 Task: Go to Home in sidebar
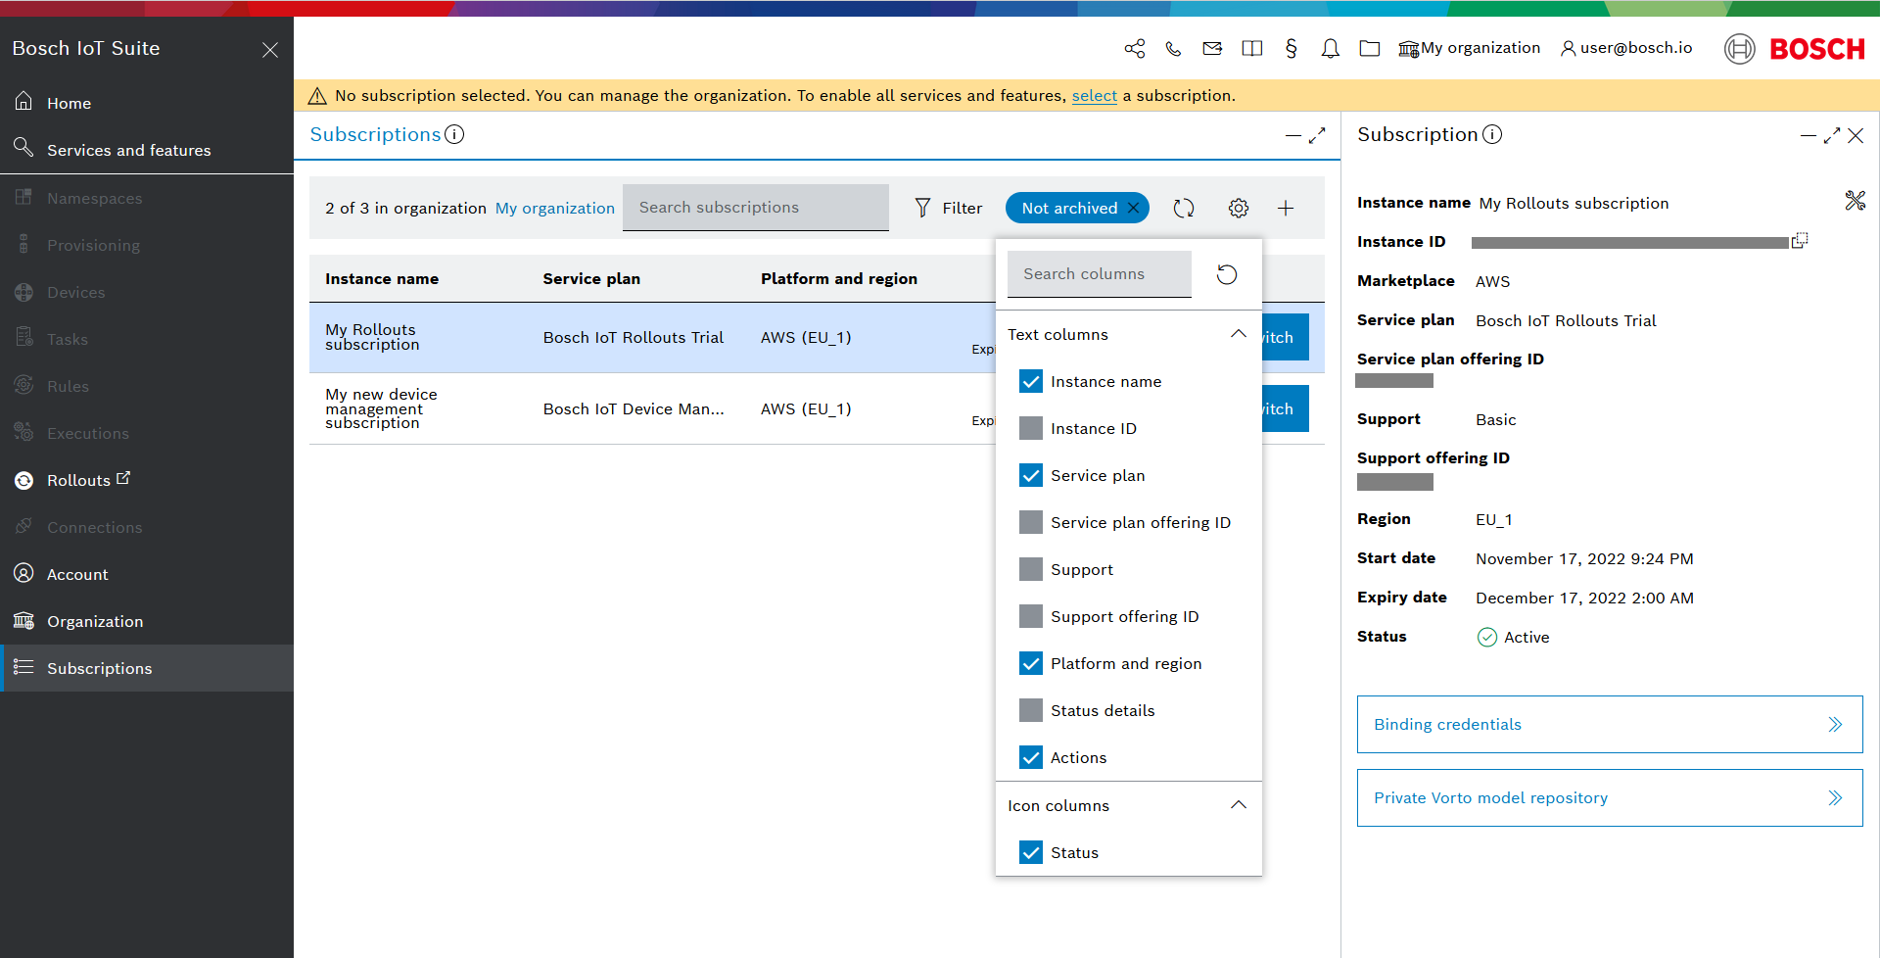147,103
